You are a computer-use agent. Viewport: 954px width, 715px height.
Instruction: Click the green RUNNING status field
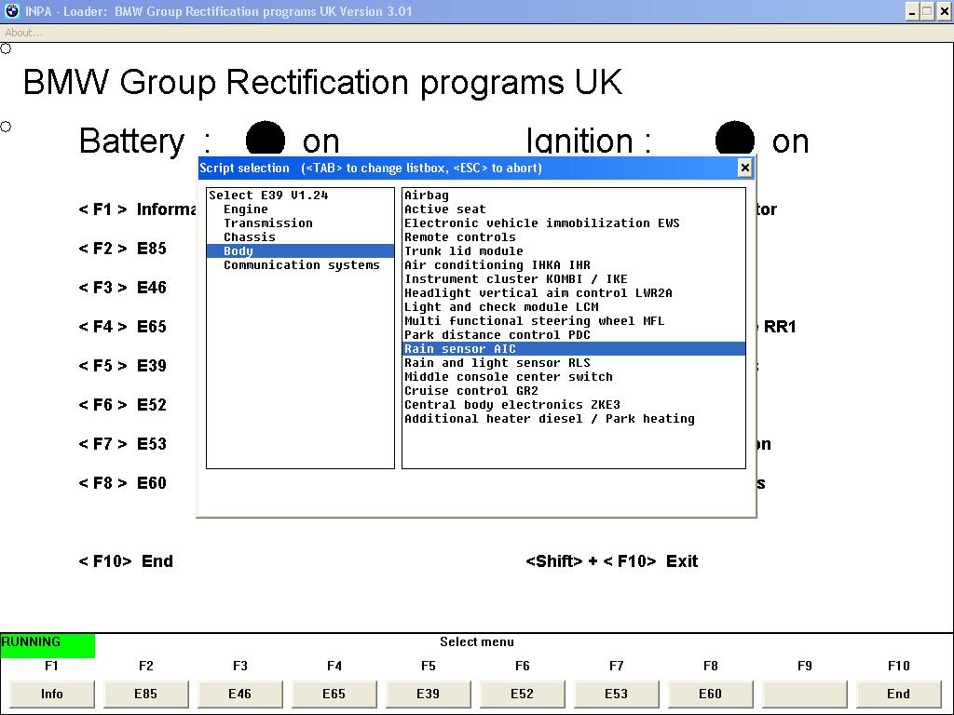pyautogui.click(x=48, y=646)
